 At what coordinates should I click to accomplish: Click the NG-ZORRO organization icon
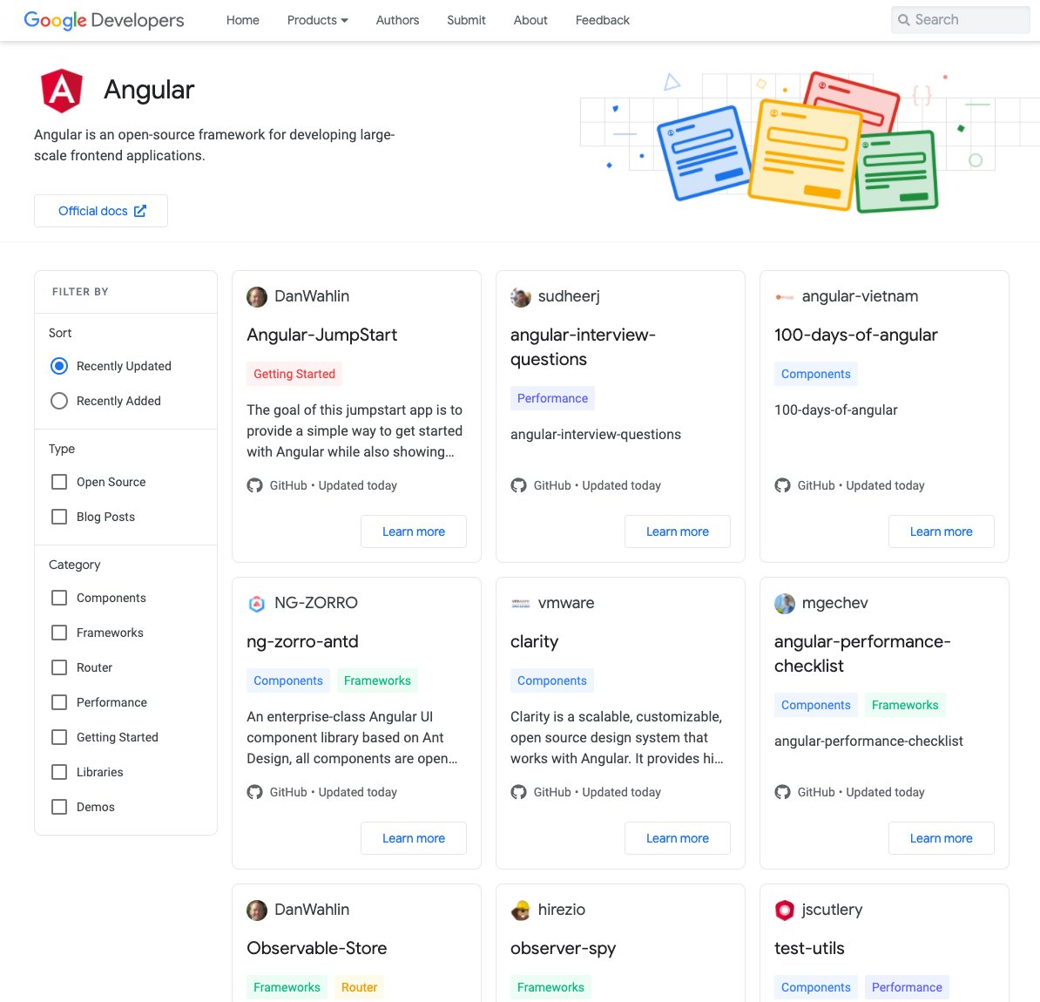257,602
